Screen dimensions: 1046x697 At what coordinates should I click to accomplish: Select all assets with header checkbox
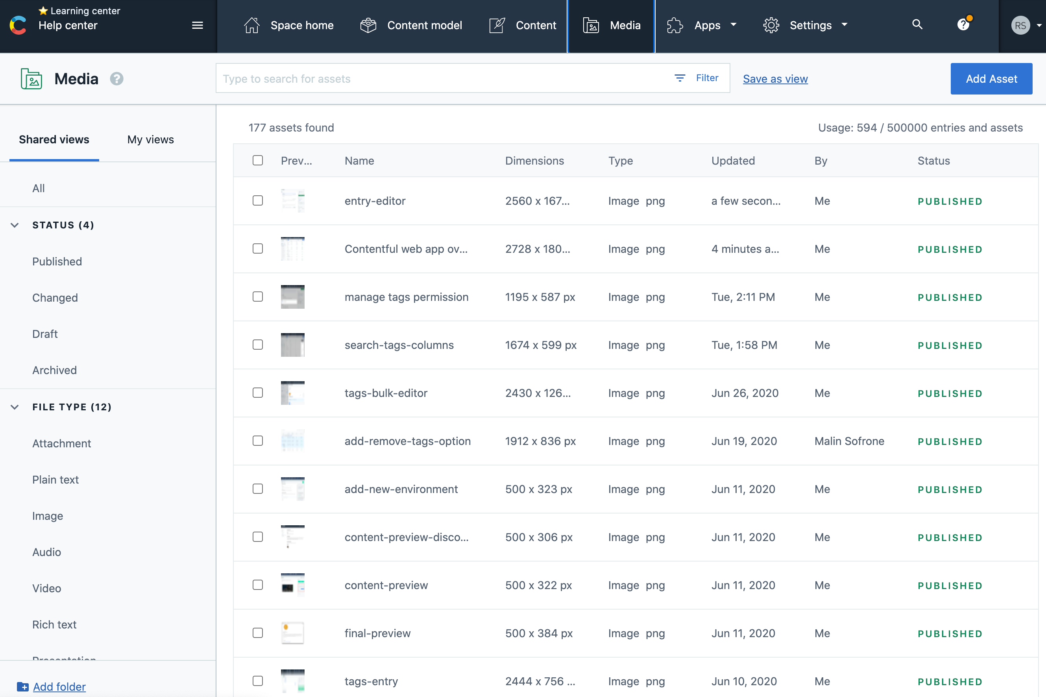(258, 161)
